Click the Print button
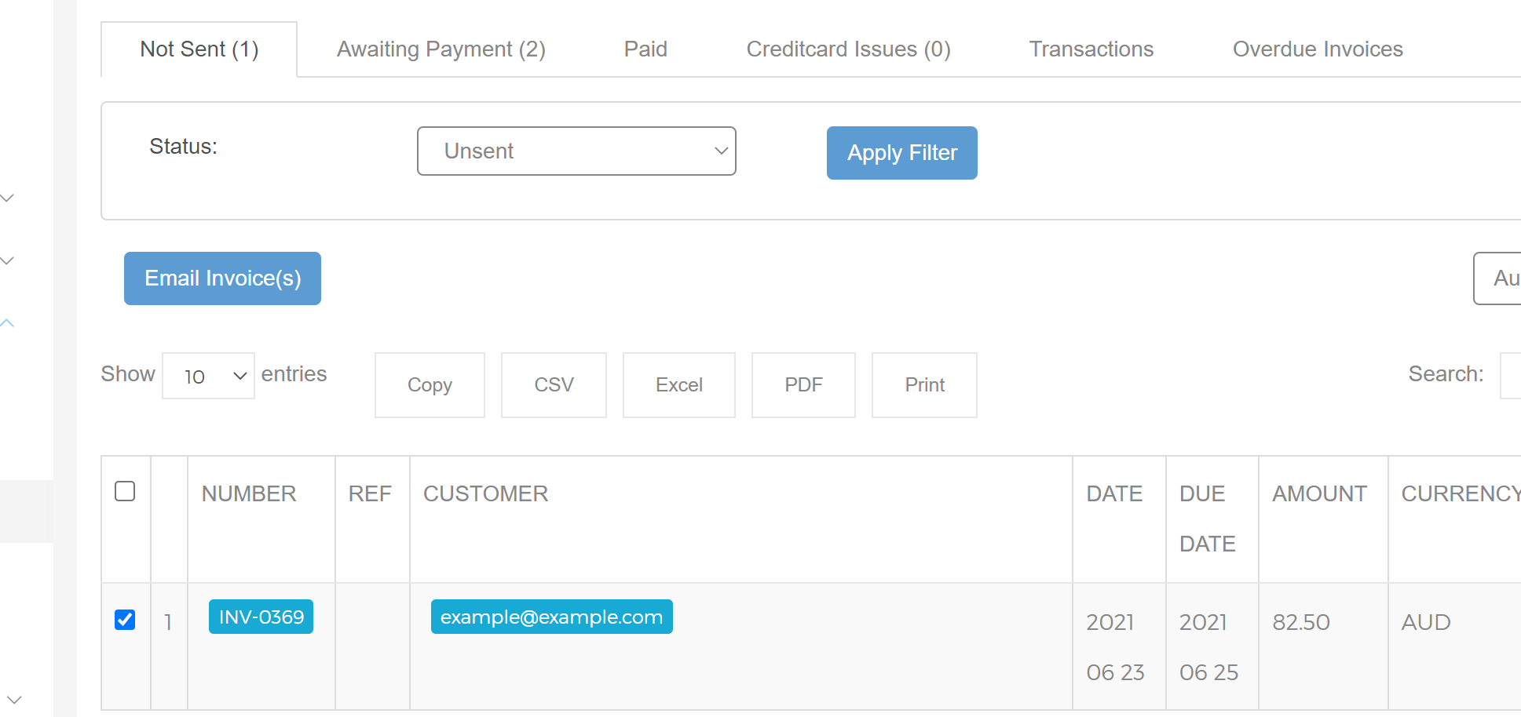 coord(924,385)
